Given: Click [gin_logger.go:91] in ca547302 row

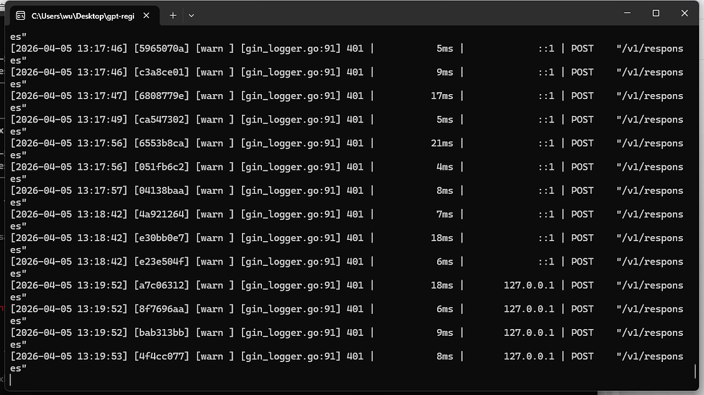Looking at the screenshot, I should tap(291, 120).
